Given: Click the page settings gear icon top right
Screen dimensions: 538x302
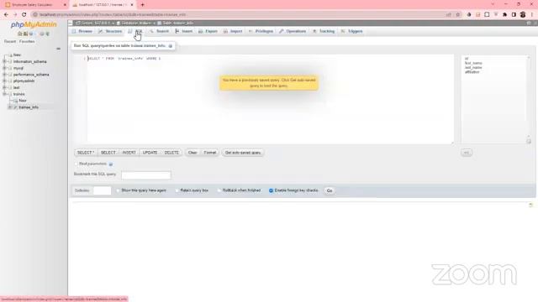Looking at the screenshot, I should click(529, 23).
